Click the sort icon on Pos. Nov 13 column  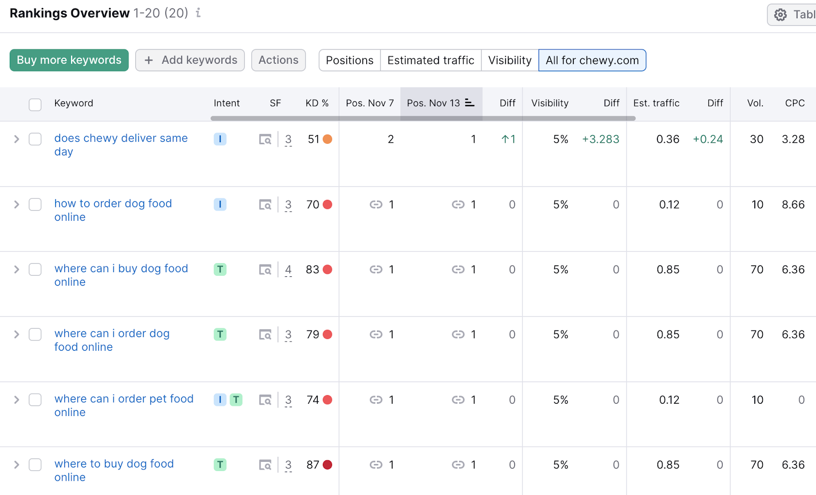click(x=470, y=102)
